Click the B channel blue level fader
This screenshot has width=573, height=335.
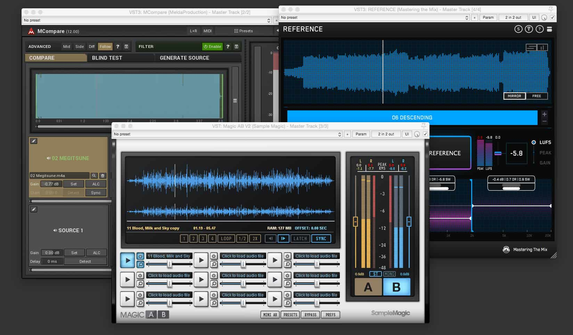409,221
